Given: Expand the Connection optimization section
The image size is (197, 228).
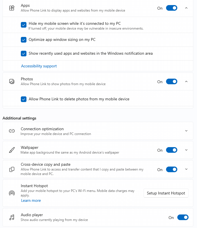Looking at the screenshot, I should point(186,131).
